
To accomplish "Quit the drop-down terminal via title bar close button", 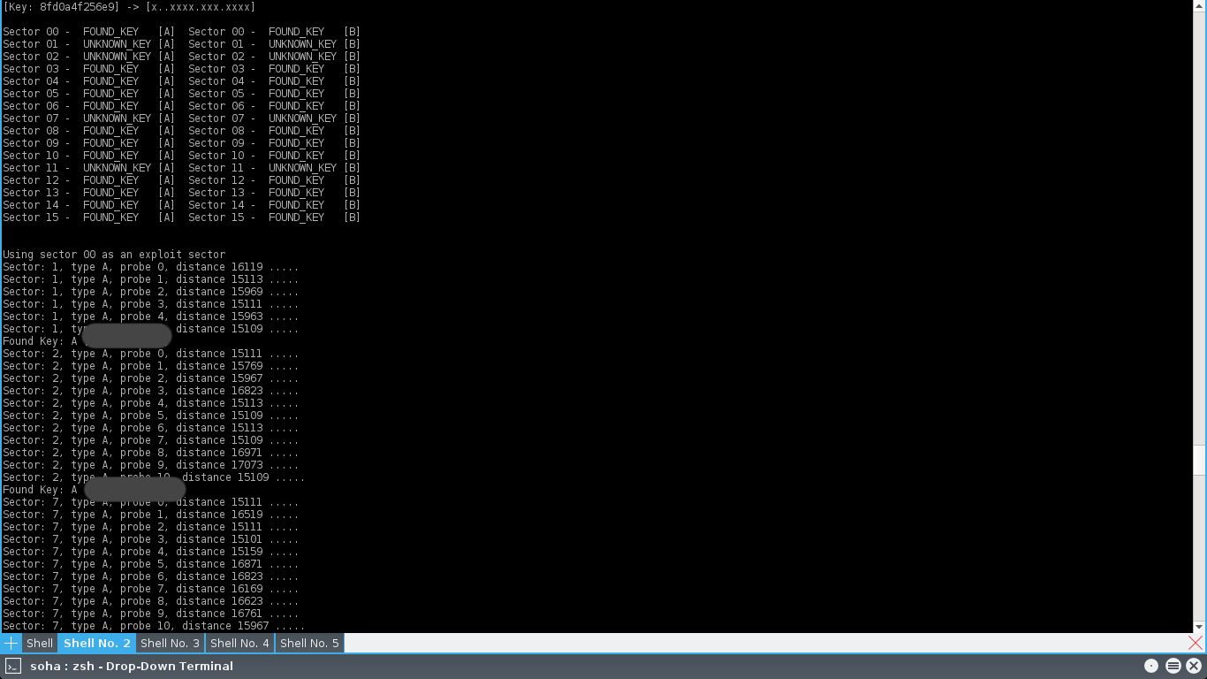I will pyautogui.click(x=1194, y=666).
